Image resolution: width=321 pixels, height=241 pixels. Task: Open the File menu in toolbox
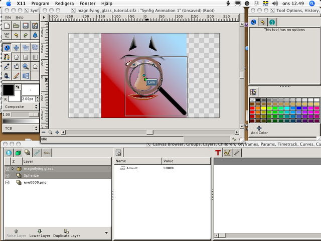8,18
